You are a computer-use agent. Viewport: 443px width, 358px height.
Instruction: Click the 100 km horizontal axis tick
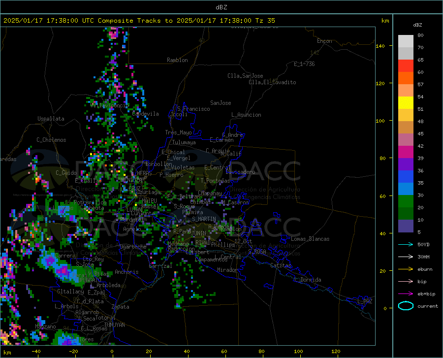point(299,351)
